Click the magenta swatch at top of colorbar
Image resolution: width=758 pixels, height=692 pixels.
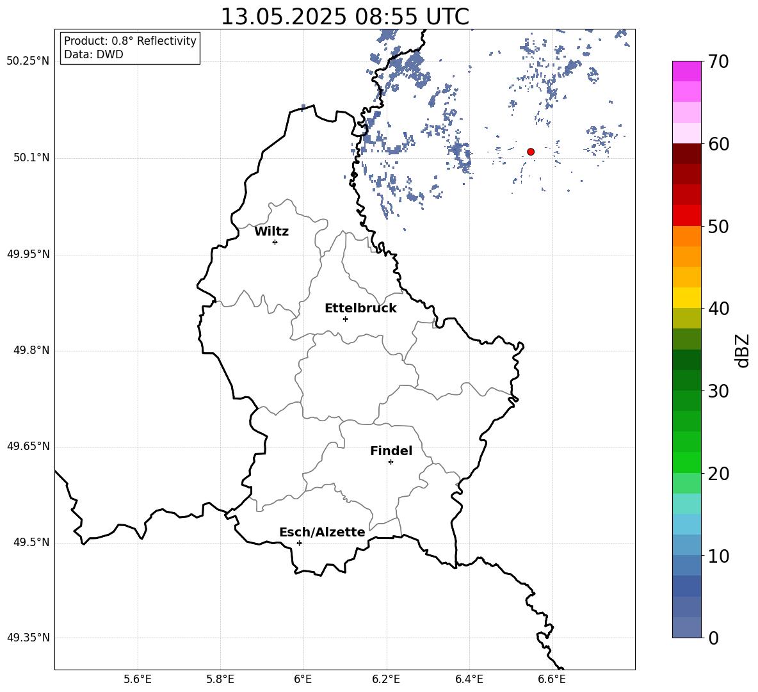tap(687, 72)
